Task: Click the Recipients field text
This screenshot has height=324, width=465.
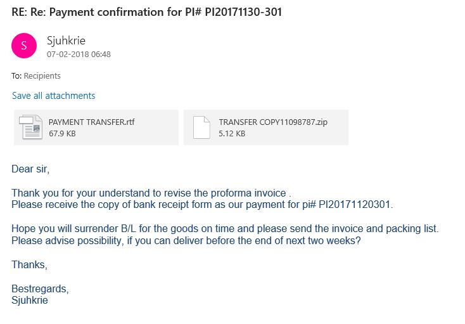Action: tap(42, 75)
